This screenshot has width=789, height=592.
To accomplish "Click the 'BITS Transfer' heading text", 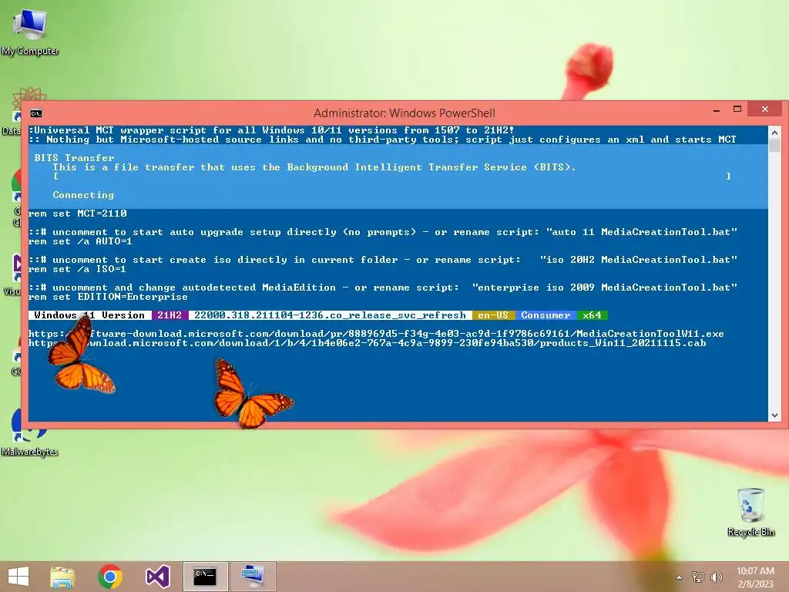I will (x=75, y=158).
